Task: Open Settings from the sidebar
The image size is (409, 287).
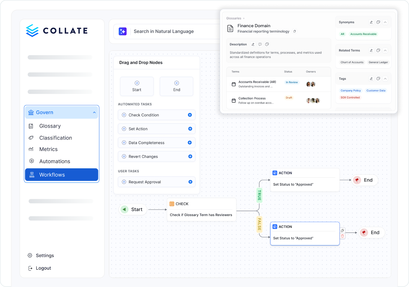Action: tap(41, 256)
